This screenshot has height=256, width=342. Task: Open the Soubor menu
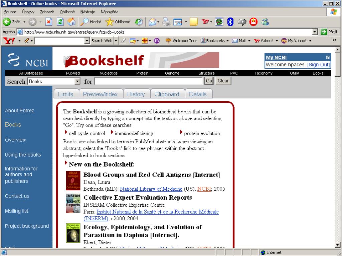click(x=10, y=12)
